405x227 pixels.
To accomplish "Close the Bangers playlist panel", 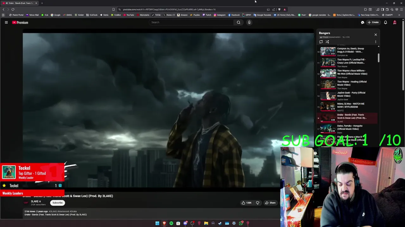I will click(376, 35).
